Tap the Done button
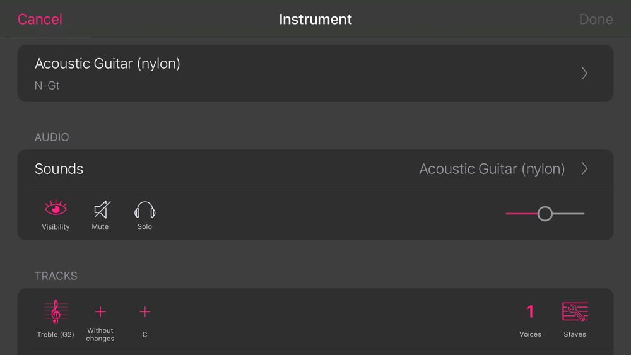The height and width of the screenshot is (355, 631). 596,20
